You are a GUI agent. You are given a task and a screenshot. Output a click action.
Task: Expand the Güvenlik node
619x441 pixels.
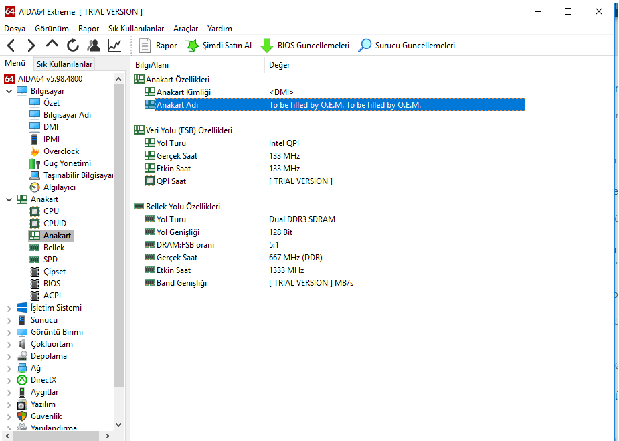point(9,416)
